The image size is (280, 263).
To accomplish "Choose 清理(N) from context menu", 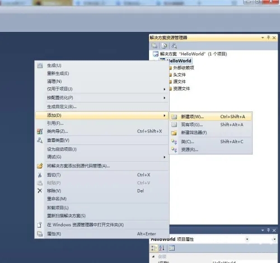I will 102,81.
